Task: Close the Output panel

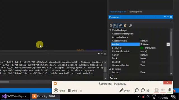Action: coord(105,54)
